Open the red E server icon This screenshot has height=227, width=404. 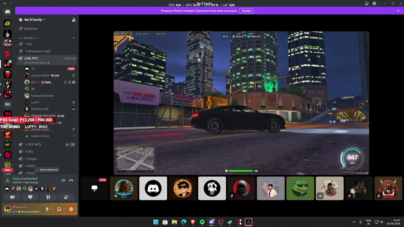[x=8, y=54]
